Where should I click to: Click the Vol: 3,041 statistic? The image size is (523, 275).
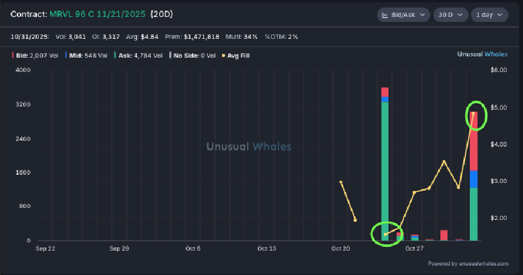click(70, 37)
